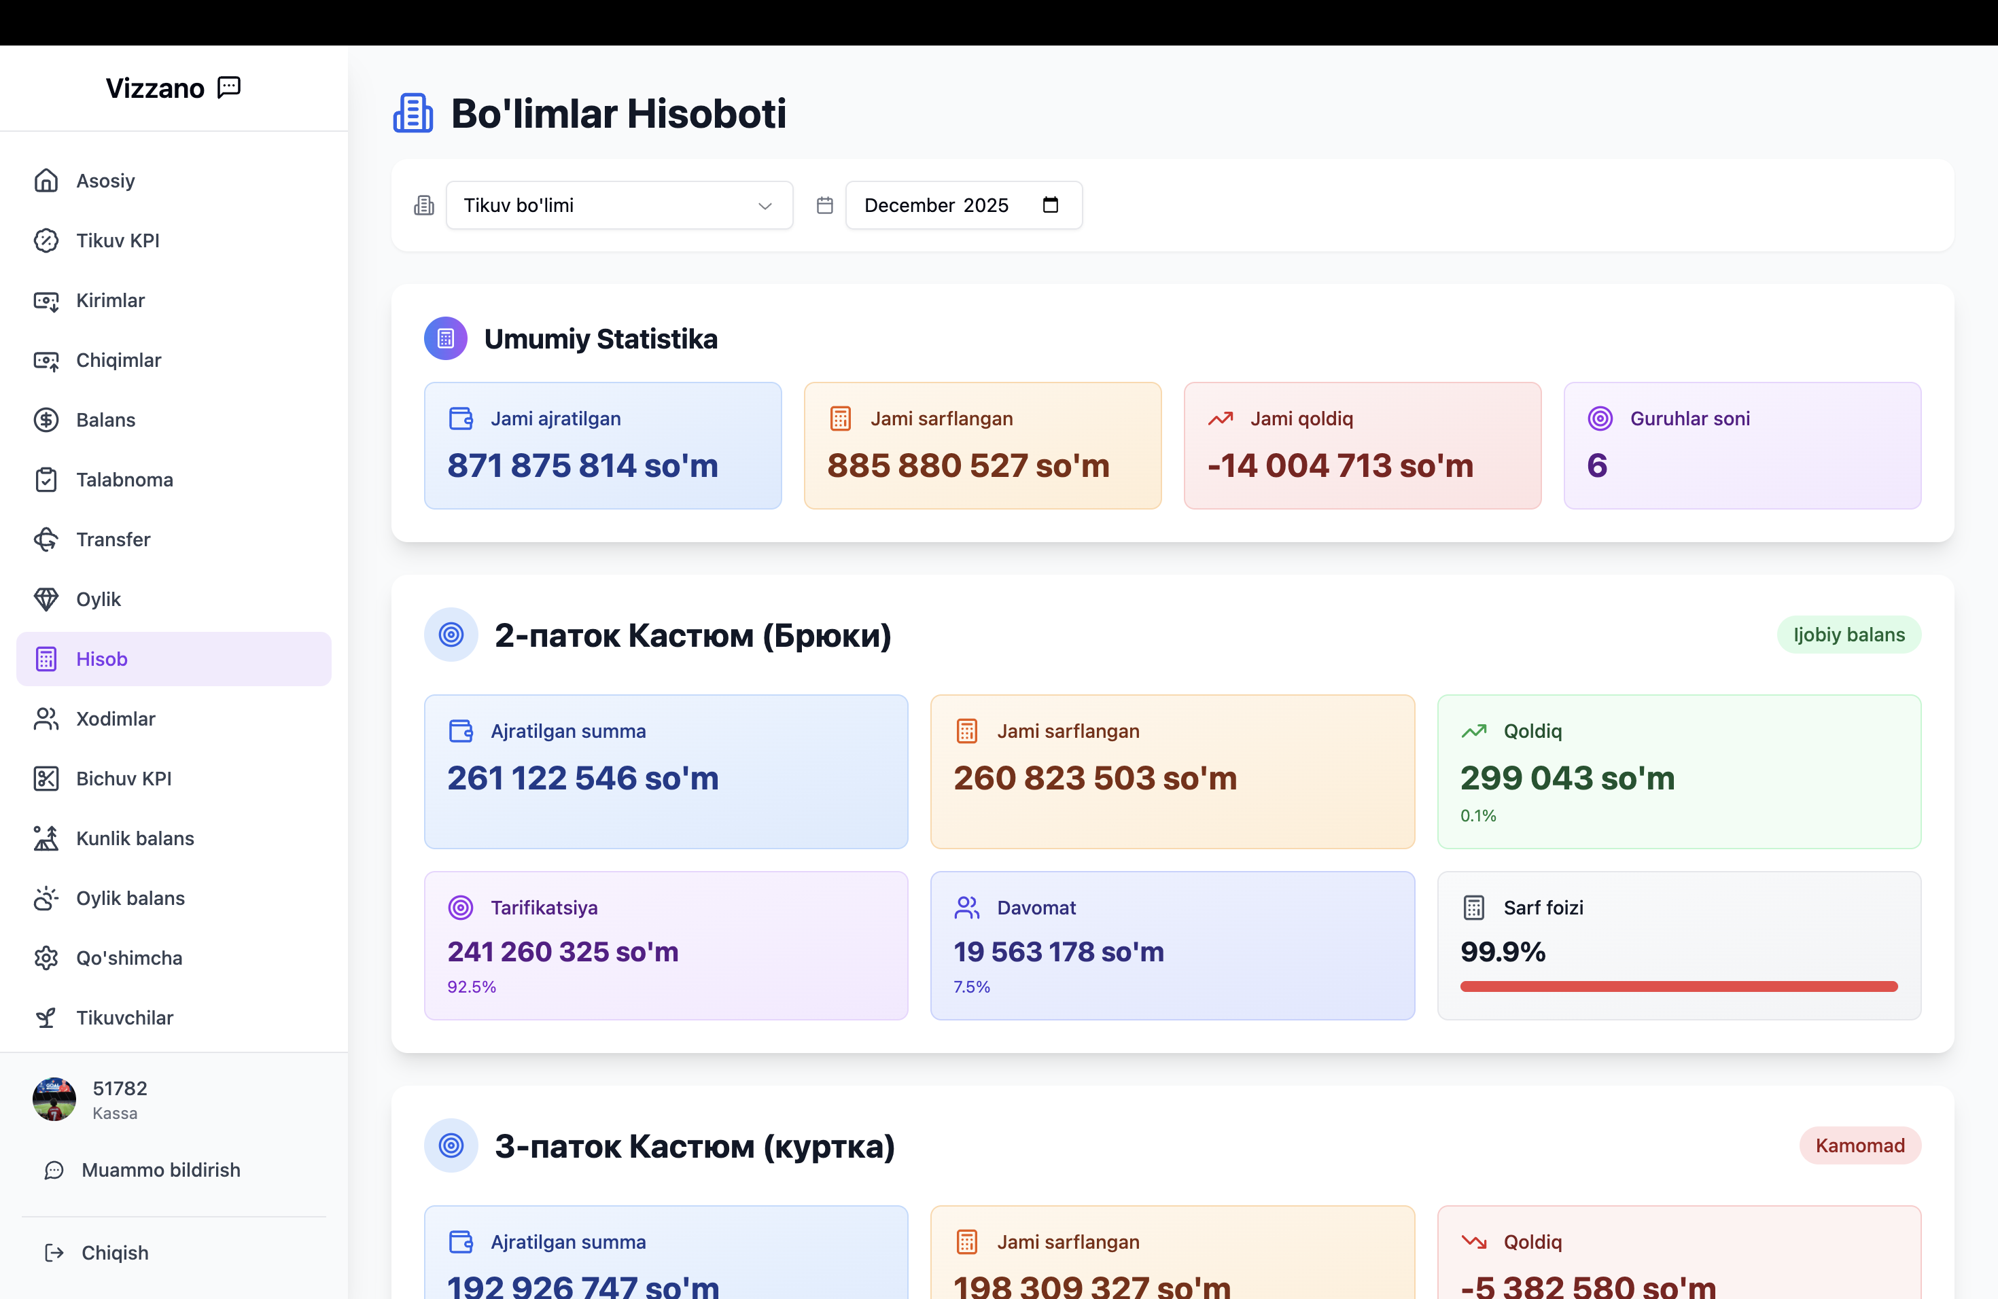The height and width of the screenshot is (1299, 1998).
Task: Click the chat icon next to Vizzano
Action: point(228,87)
